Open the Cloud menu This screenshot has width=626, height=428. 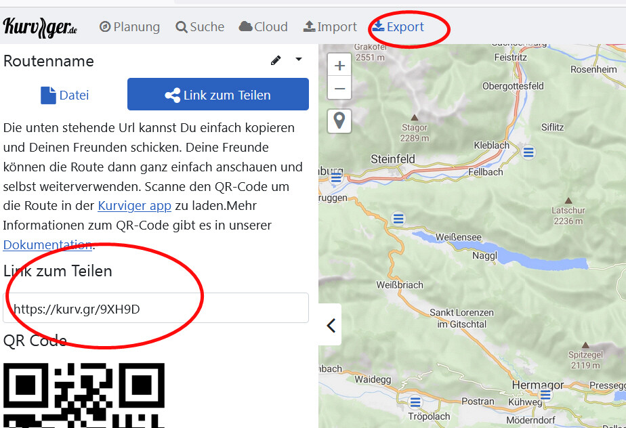pyautogui.click(x=264, y=27)
